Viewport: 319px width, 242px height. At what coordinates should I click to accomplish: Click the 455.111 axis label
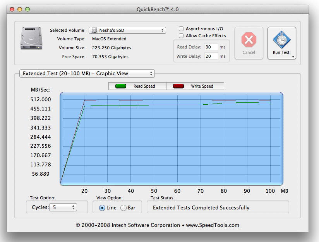pyautogui.click(x=41, y=109)
